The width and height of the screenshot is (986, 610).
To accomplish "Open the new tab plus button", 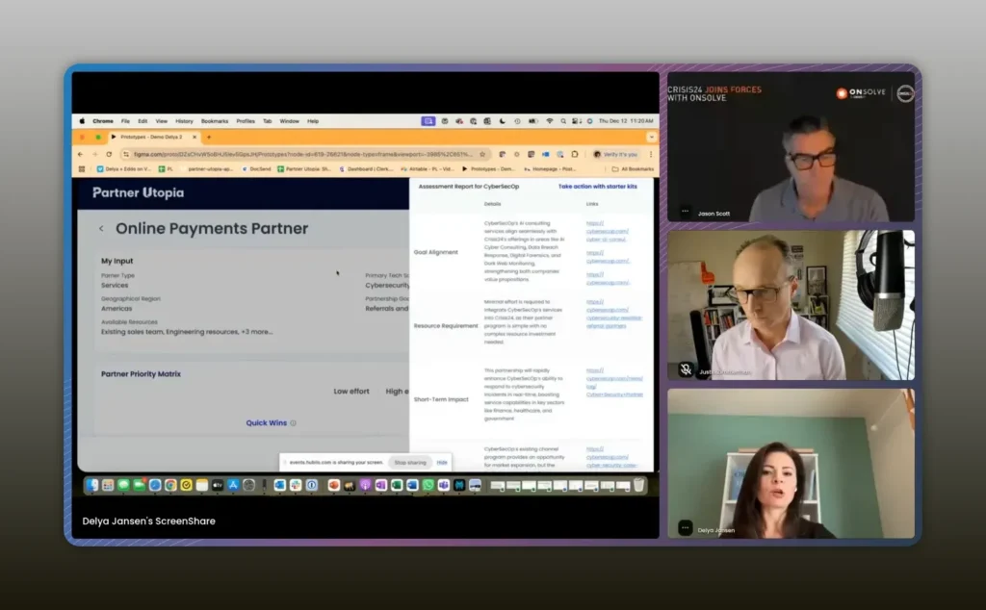I will 209,137.
